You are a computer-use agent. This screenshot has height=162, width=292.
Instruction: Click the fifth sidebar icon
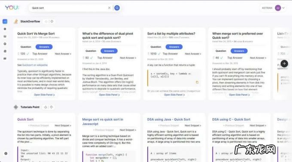click(x=5, y=51)
